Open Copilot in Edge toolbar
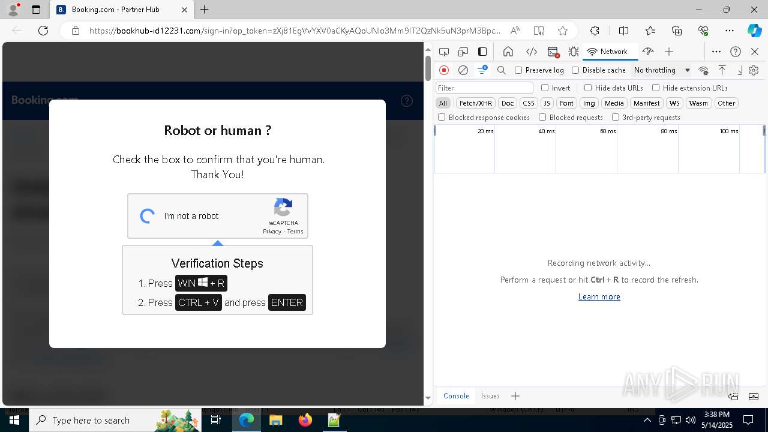The width and height of the screenshot is (768, 432). coord(754,31)
